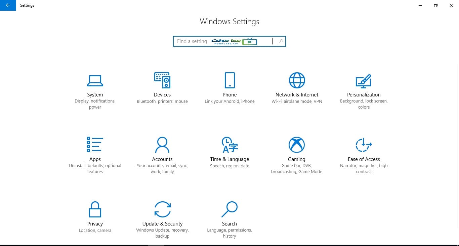Click the Time & Language label
The width and height of the screenshot is (459, 246).
pos(229,159)
